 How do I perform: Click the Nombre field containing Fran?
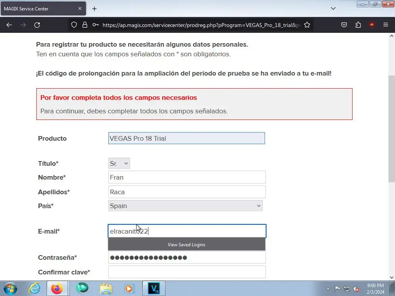tap(187, 177)
